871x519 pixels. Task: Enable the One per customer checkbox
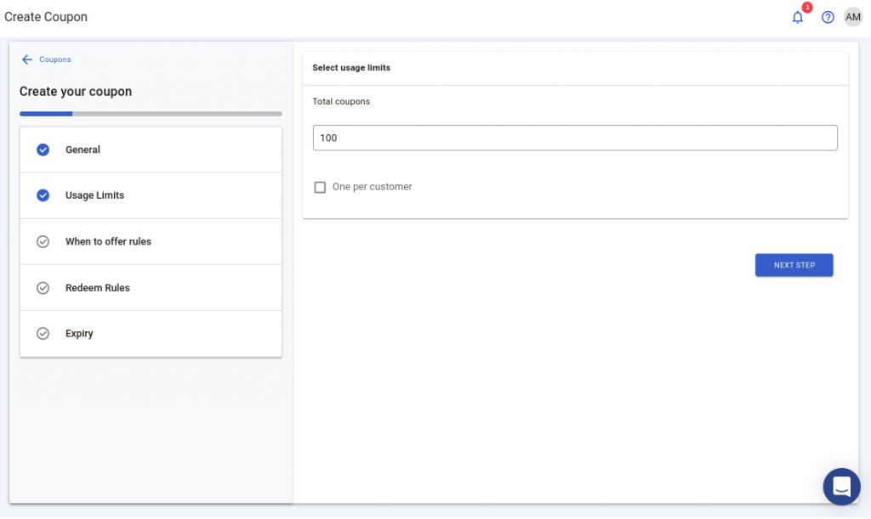click(x=320, y=188)
